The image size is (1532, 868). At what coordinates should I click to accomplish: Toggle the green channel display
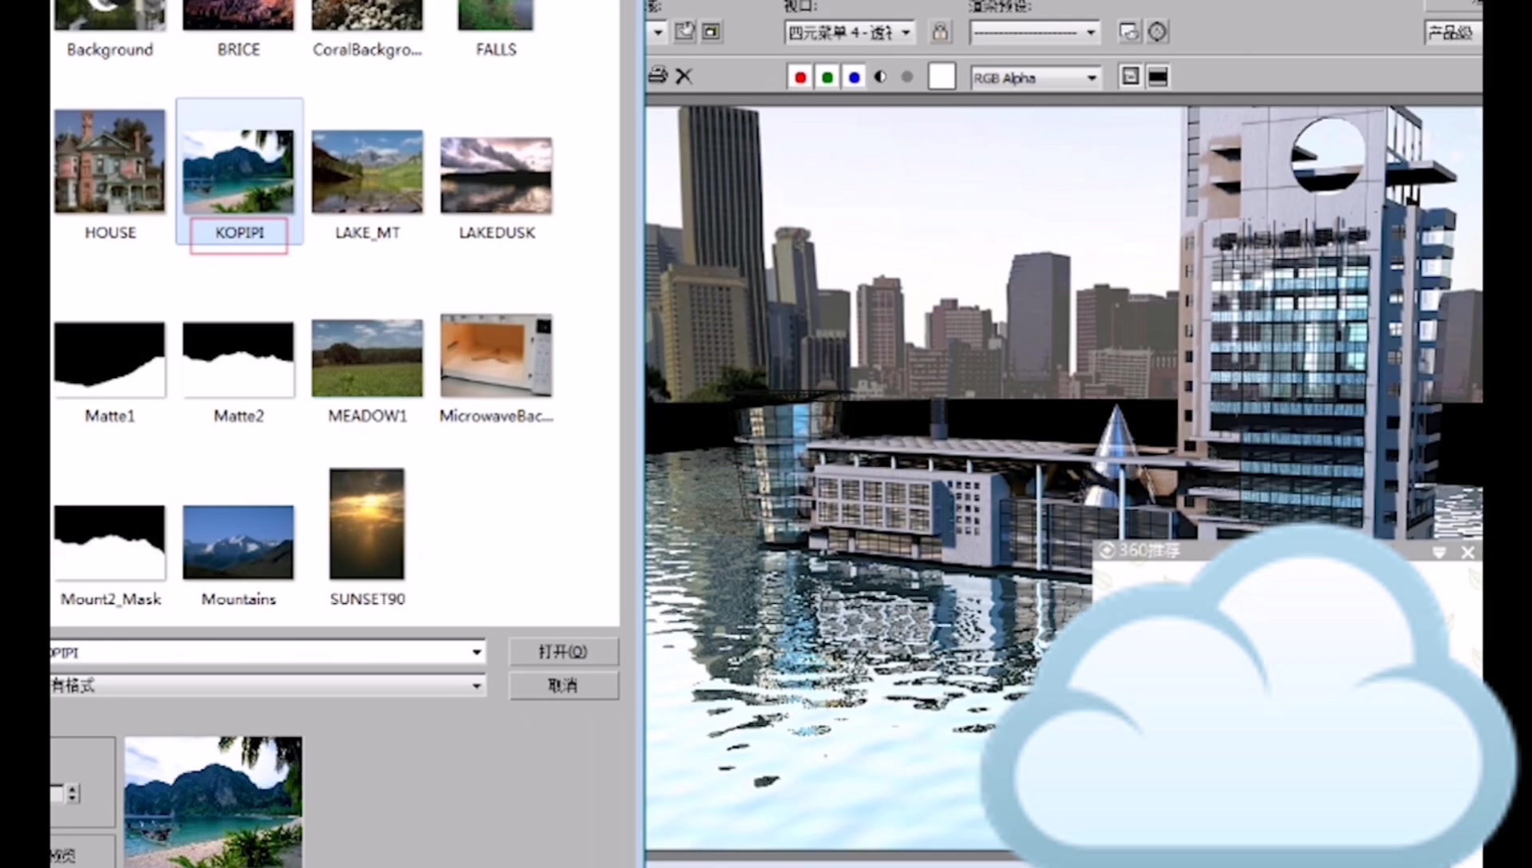tap(827, 77)
